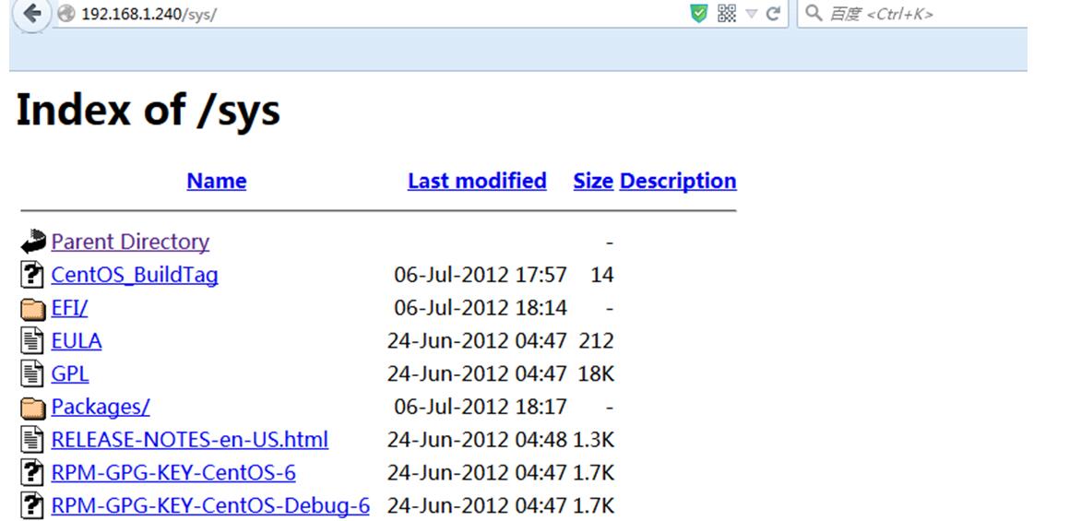This screenshot has height=521, width=1081.
Task: Click the time 04:48 in RELEASE-NOTES row
Action: tap(541, 440)
